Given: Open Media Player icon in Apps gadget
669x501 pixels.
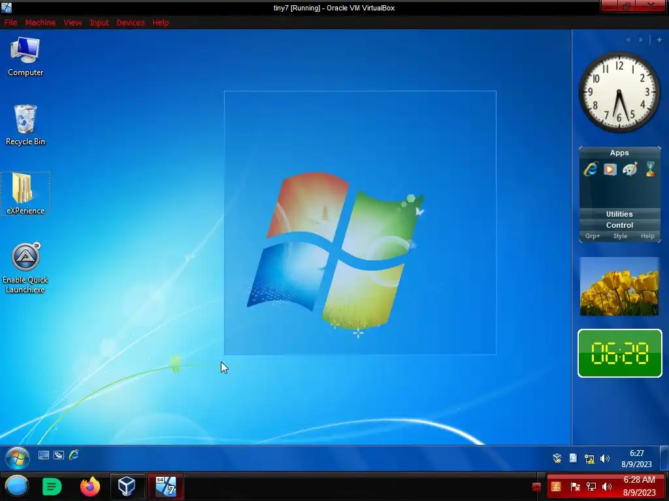Looking at the screenshot, I should pyautogui.click(x=610, y=169).
